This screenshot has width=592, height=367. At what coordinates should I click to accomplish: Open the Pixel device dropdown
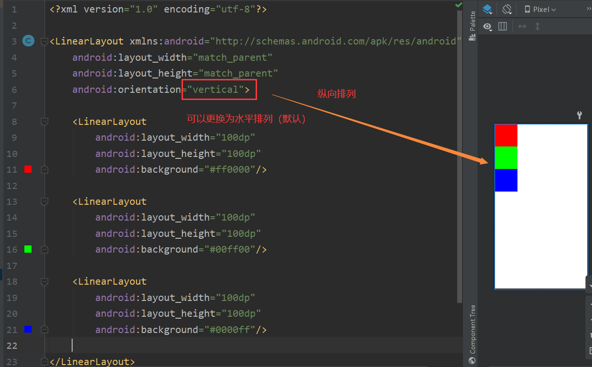(540, 10)
